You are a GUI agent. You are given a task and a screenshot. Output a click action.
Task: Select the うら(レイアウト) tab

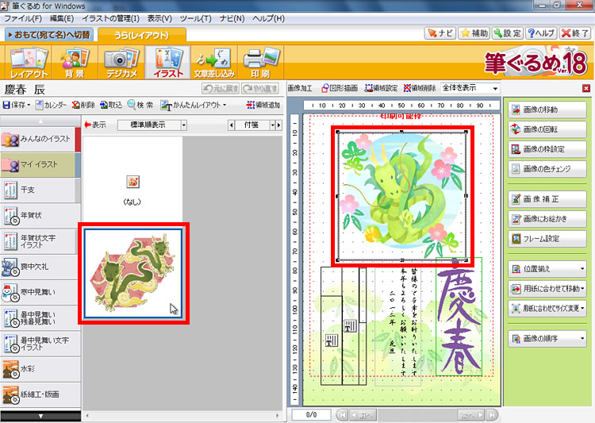[142, 35]
